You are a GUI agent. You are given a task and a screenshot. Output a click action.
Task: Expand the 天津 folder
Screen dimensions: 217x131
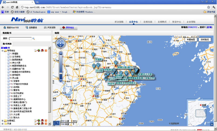click(x=2, y=124)
